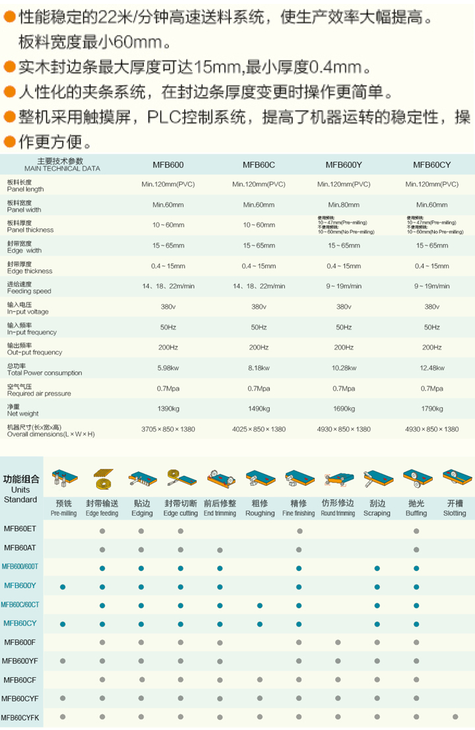Select the Edging function icon
Viewport: 475px width, 730px height.
[142, 479]
